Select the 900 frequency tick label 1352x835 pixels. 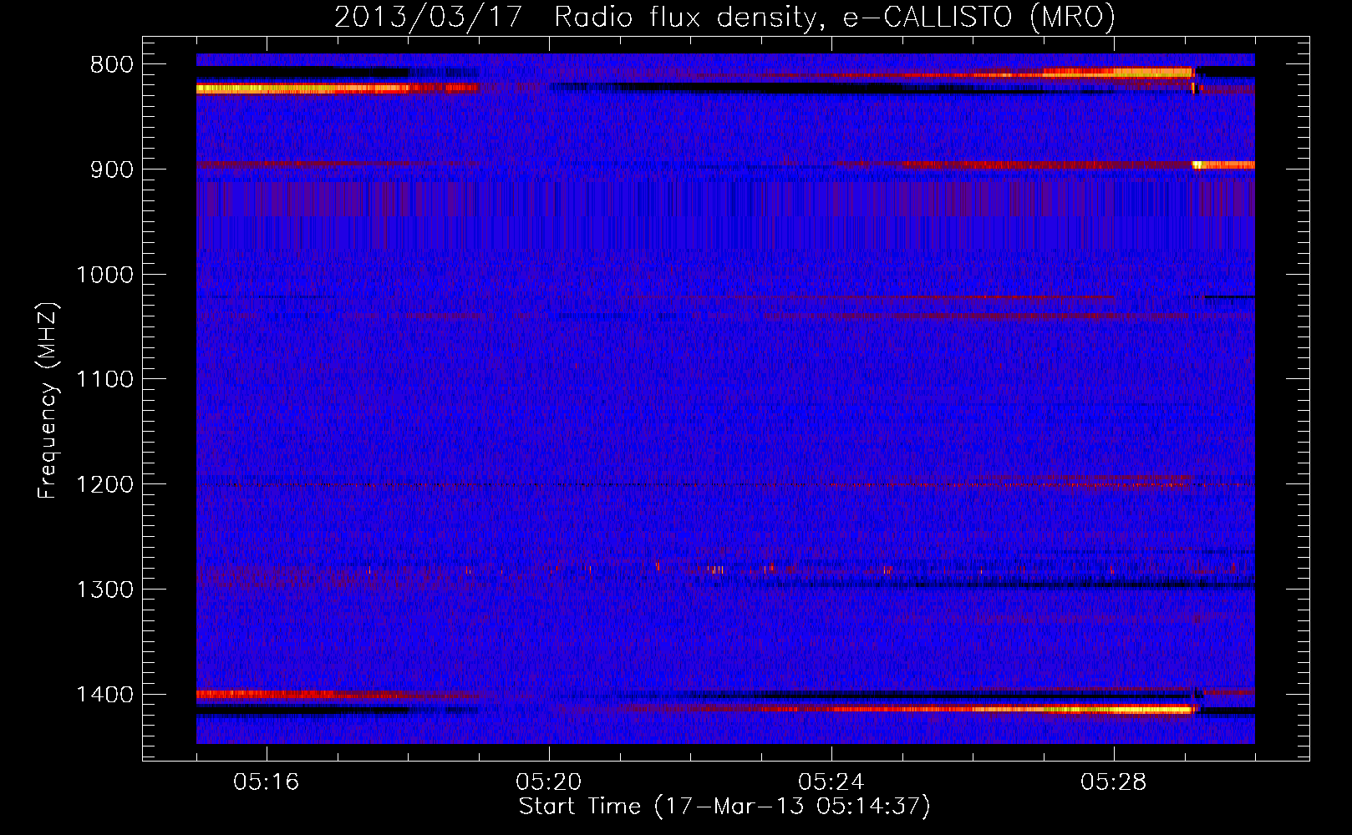(x=112, y=170)
